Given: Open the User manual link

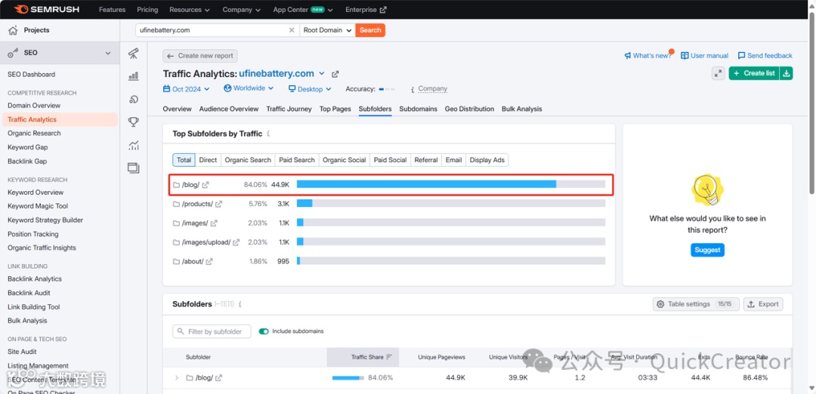Looking at the screenshot, I should coord(705,56).
